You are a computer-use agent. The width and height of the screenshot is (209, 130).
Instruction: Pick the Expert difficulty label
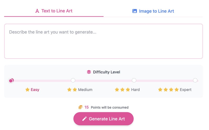click(185, 90)
